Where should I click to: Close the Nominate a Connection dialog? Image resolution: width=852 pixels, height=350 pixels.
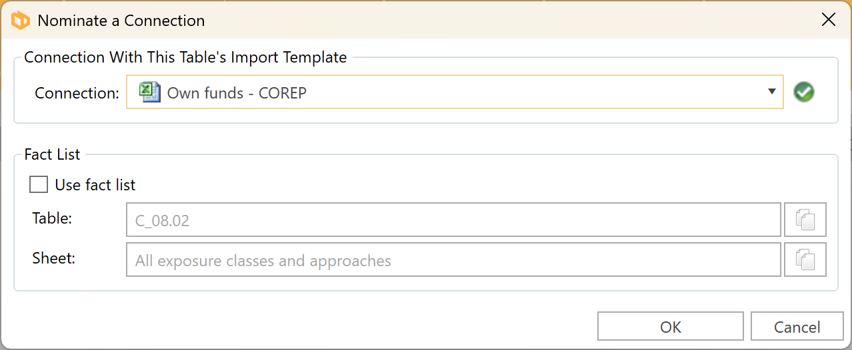pos(828,20)
